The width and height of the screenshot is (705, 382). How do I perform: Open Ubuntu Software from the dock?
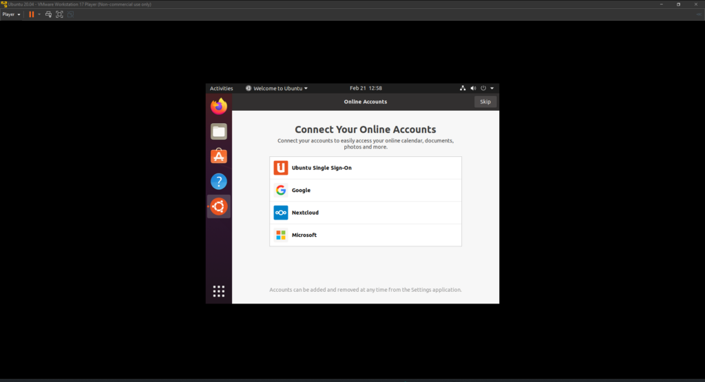click(219, 156)
